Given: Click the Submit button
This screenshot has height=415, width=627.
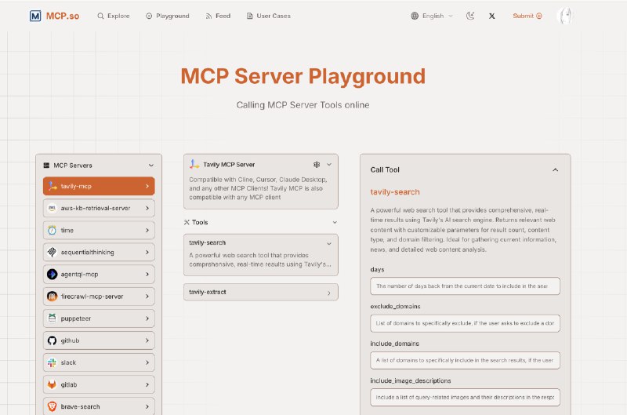Looking at the screenshot, I should 527,16.
